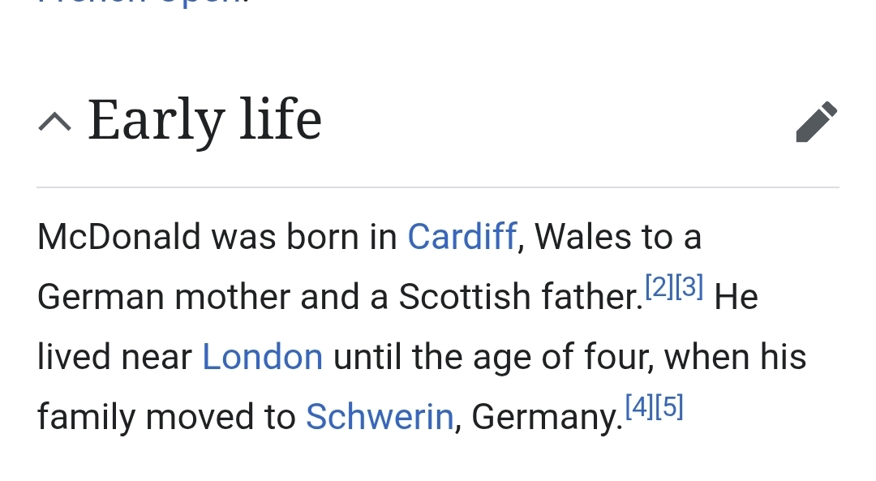The height and width of the screenshot is (481, 876).
Task: Click the word Germany in the paragraph
Action: tap(547, 417)
